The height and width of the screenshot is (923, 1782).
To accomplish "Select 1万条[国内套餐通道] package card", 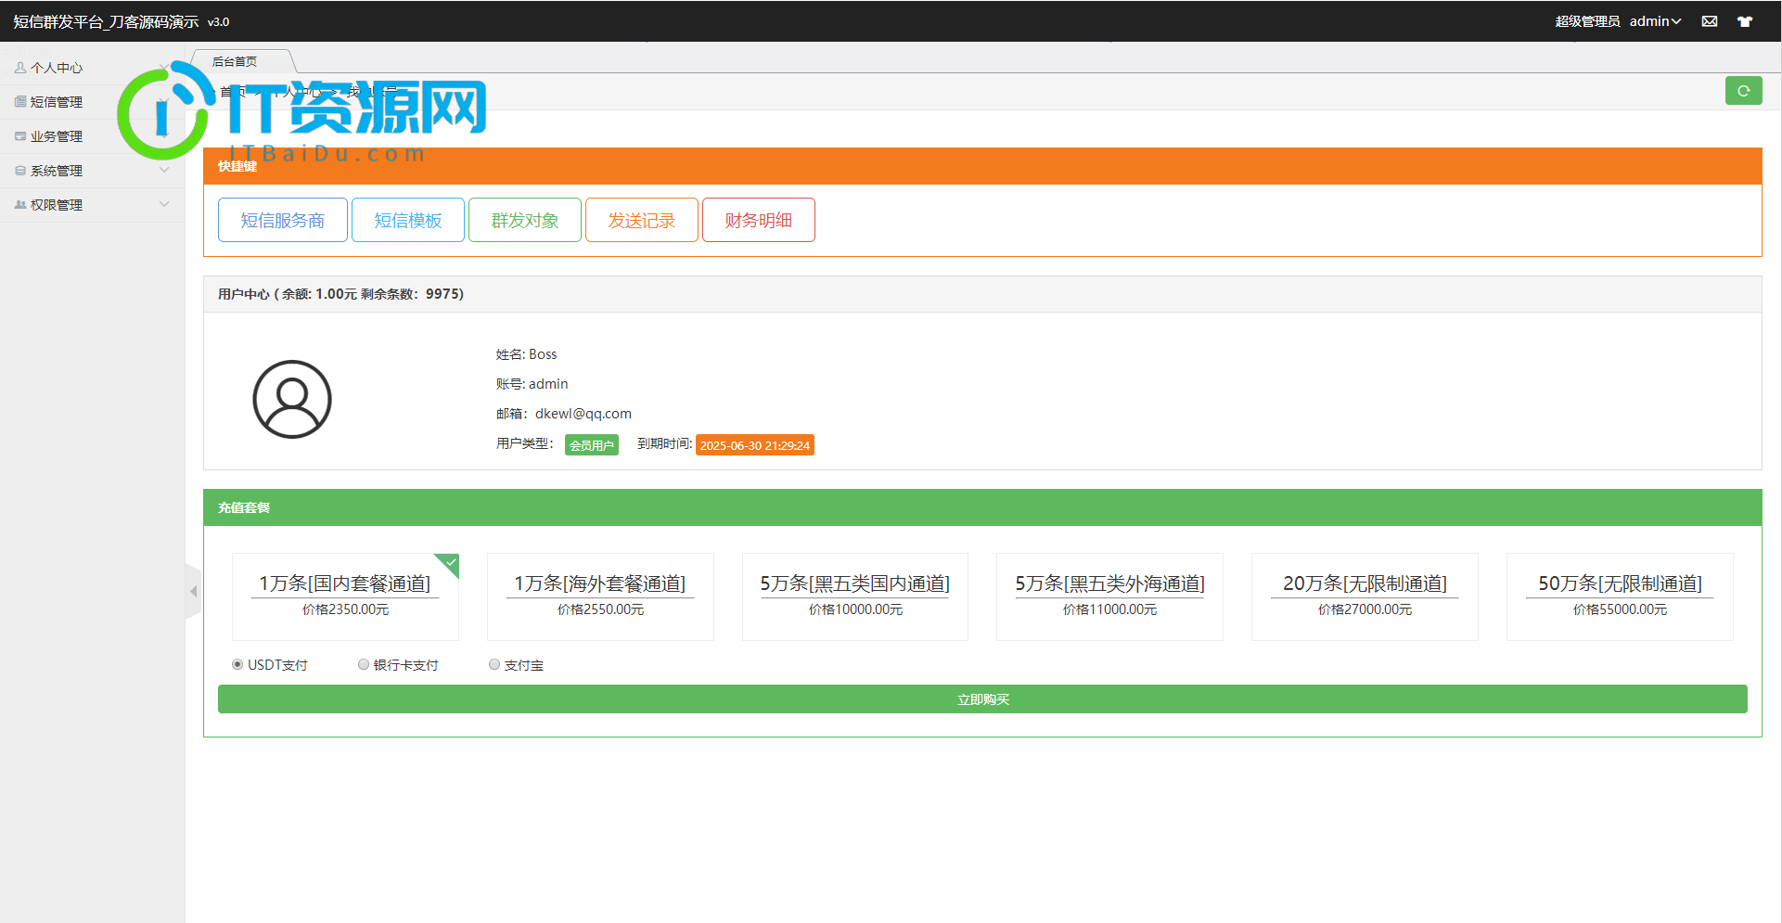I will click(345, 596).
